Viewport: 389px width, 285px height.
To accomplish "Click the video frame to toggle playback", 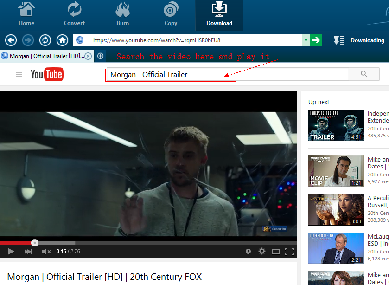I will (148, 165).
